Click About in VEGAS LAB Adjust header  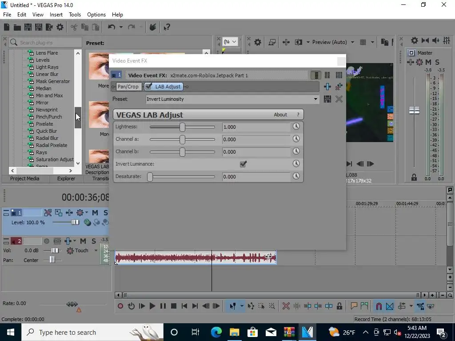click(280, 115)
